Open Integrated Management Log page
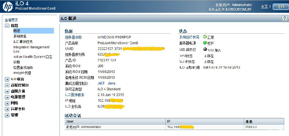Image resolution: width=289 pixels, height=136 pixels. [x=31, y=49]
